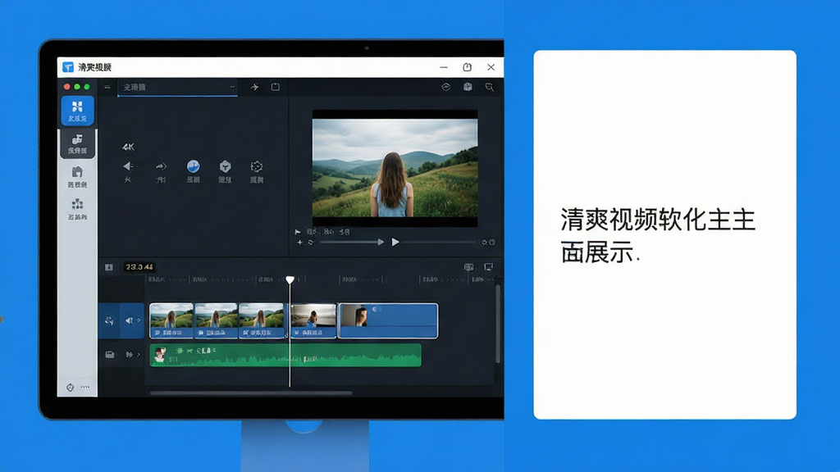Image resolution: width=840 pixels, height=472 pixels.
Task: Select the 4K label in the panel
Action: pos(128,147)
